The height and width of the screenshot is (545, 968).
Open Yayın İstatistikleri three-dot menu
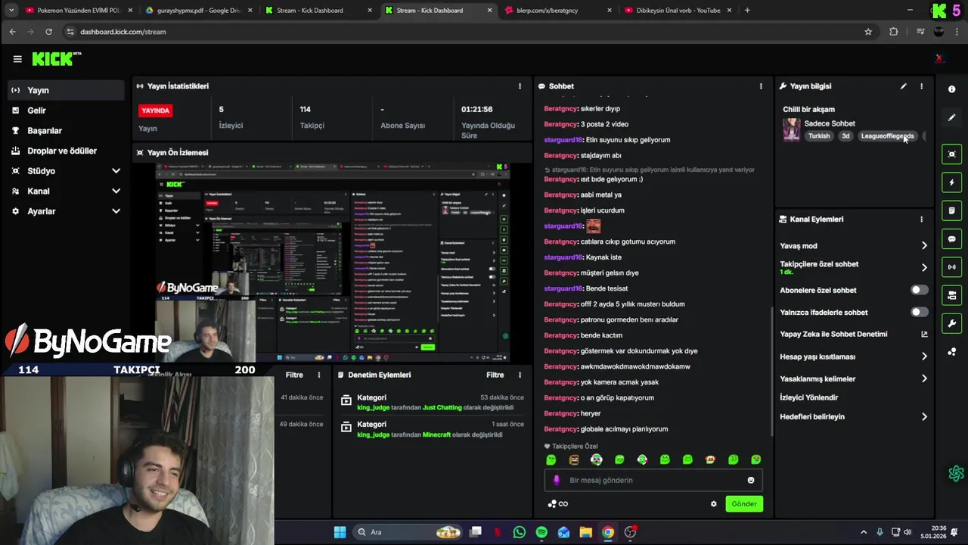click(x=520, y=86)
